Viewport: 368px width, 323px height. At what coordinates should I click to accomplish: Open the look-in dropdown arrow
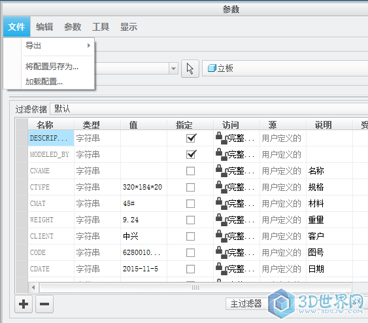(174, 69)
